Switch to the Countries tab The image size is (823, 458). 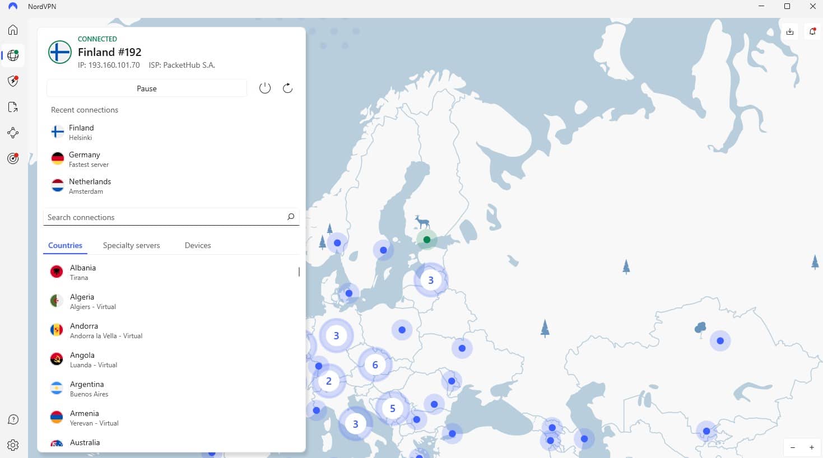point(65,245)
